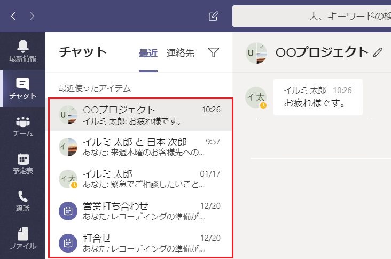Screen dimensions: 391x259
Task: Start a new chat with compose icon
Action: pos(214,16)
